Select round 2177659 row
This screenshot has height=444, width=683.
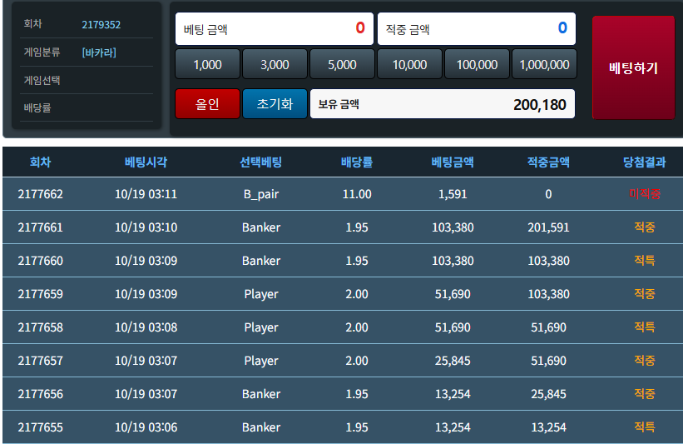[343, 294]
